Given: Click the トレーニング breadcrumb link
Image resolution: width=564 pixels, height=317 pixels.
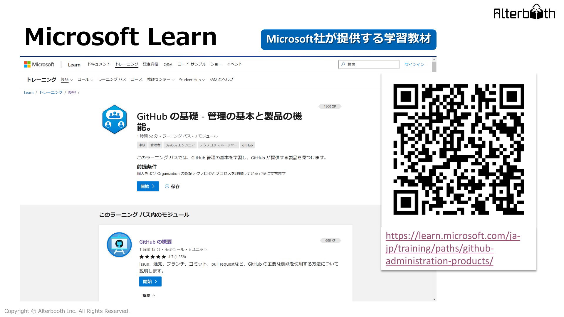Looking at the screenshot, I should [51, 92].
